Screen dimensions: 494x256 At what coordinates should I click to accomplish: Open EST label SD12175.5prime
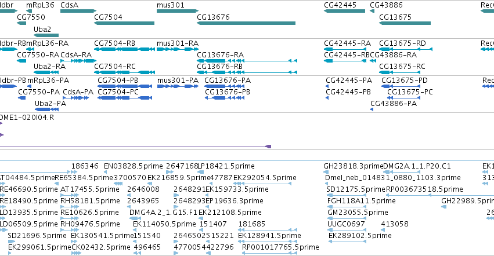click(356, 189)
